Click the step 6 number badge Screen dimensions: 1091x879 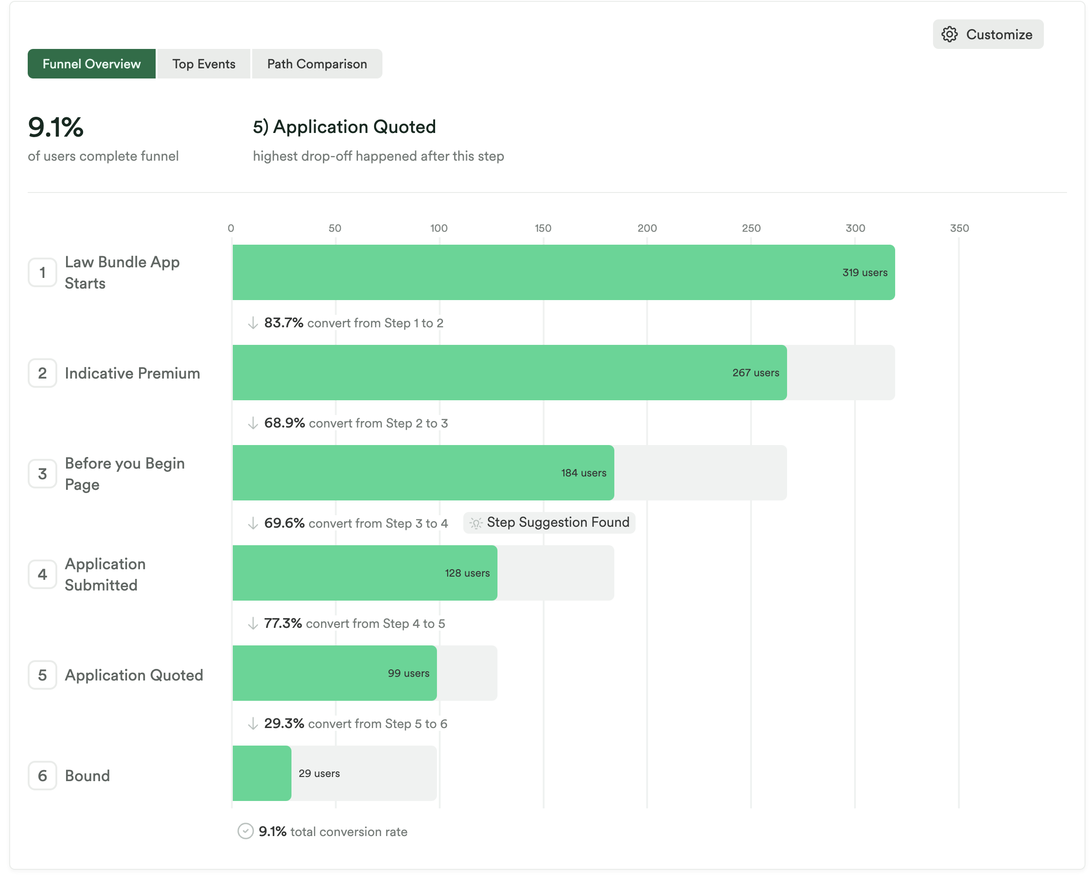42,775
